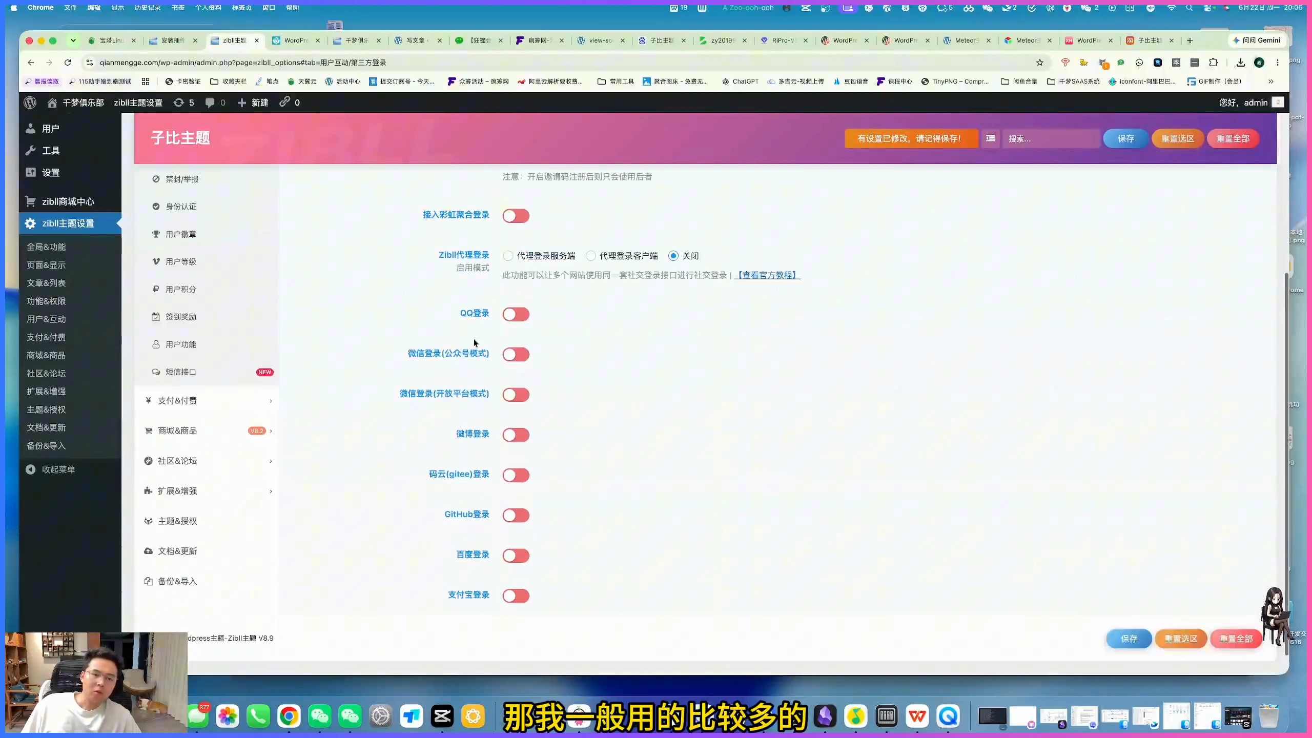
Task: Enable the 百度登录 switch
Action: [516, 556]
